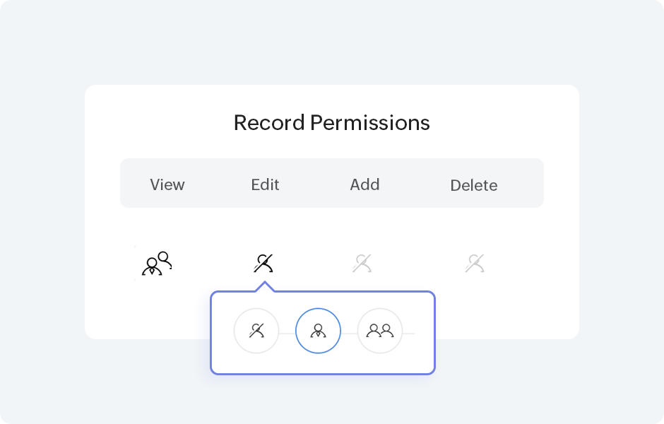Click the Record Permissions title
664x424 pixels.
click(331, 123)
